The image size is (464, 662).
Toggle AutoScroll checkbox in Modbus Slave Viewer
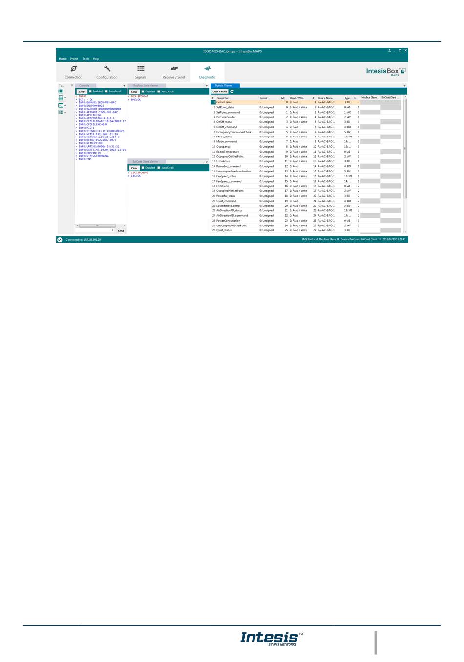[x=159, y=91]
